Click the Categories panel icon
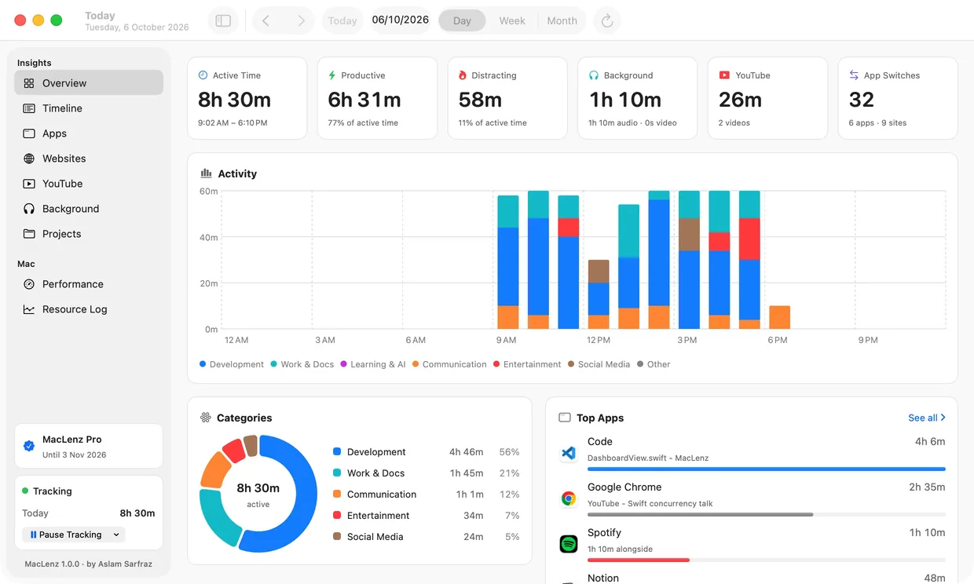Image resolution: width=974 pixels, height=584 pixels. 206,418
